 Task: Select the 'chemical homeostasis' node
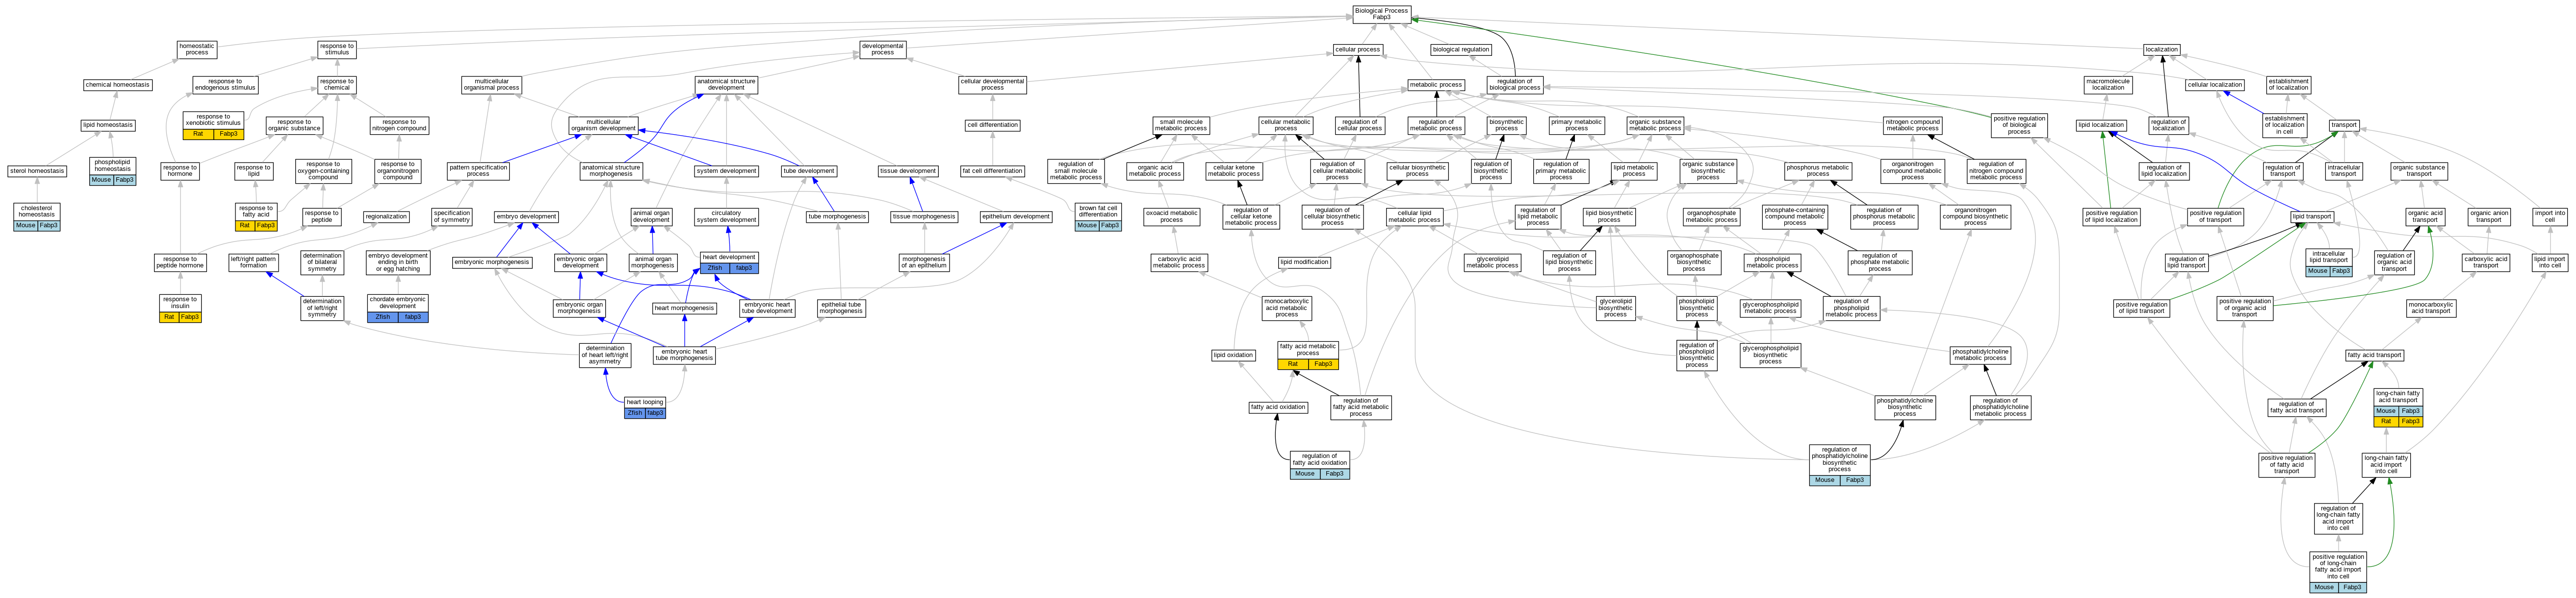click(x=118, y=85)
